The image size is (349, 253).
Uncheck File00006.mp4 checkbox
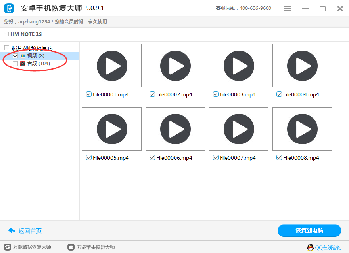152,157
